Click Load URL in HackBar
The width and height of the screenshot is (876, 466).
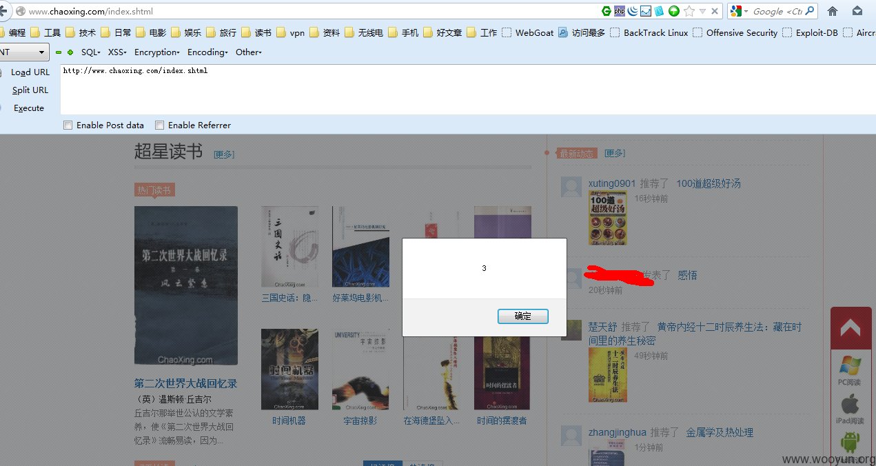(30, 72)
